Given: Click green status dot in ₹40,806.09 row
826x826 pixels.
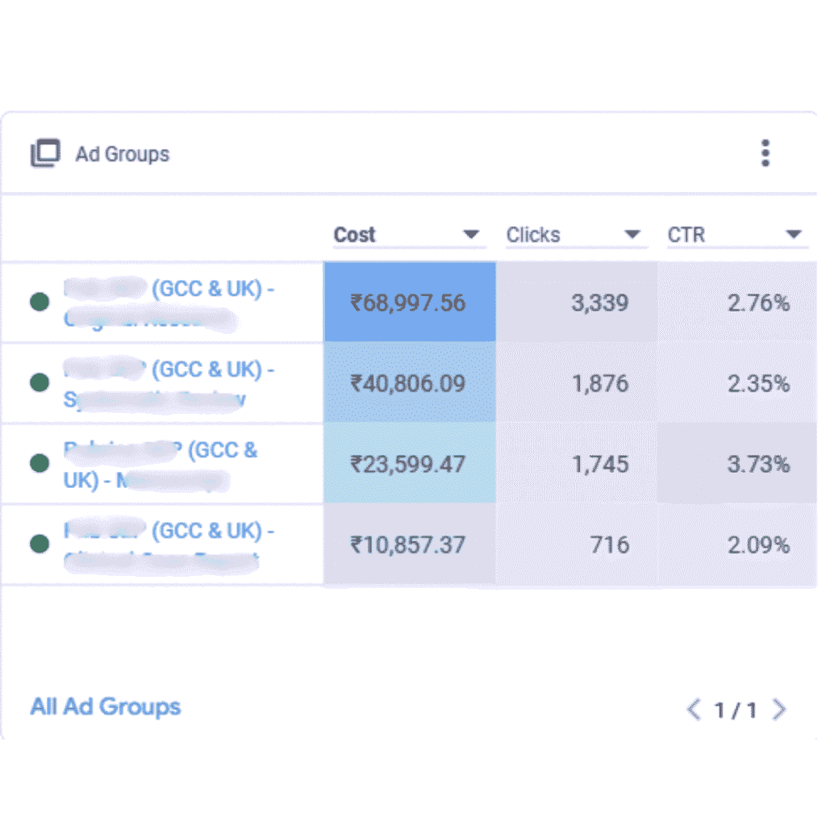Looking at the screenshot, I should point(40,382).
